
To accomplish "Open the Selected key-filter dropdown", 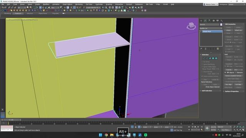I will pyautogui.click(x=224, y=127).
